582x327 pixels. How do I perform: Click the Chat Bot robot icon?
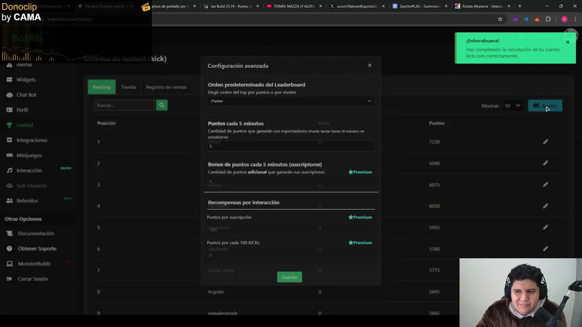click(9, 94)
